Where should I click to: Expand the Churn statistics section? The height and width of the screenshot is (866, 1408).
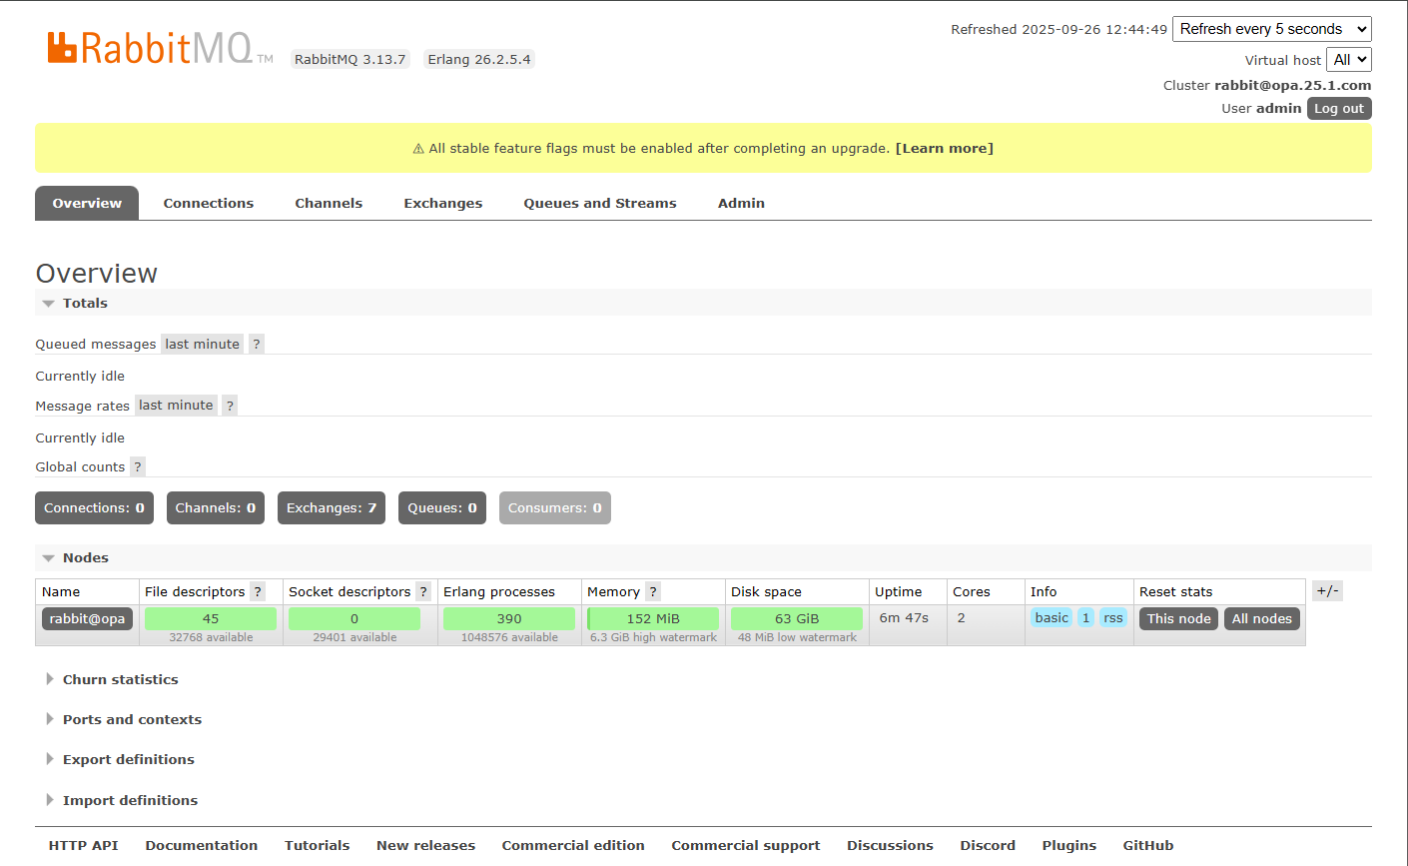tap(120, 679)
